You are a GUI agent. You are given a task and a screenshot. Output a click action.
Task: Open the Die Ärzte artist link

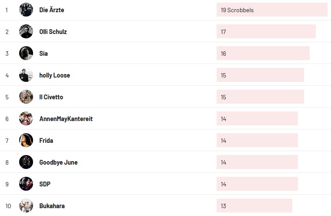click(x=52, y=10)
